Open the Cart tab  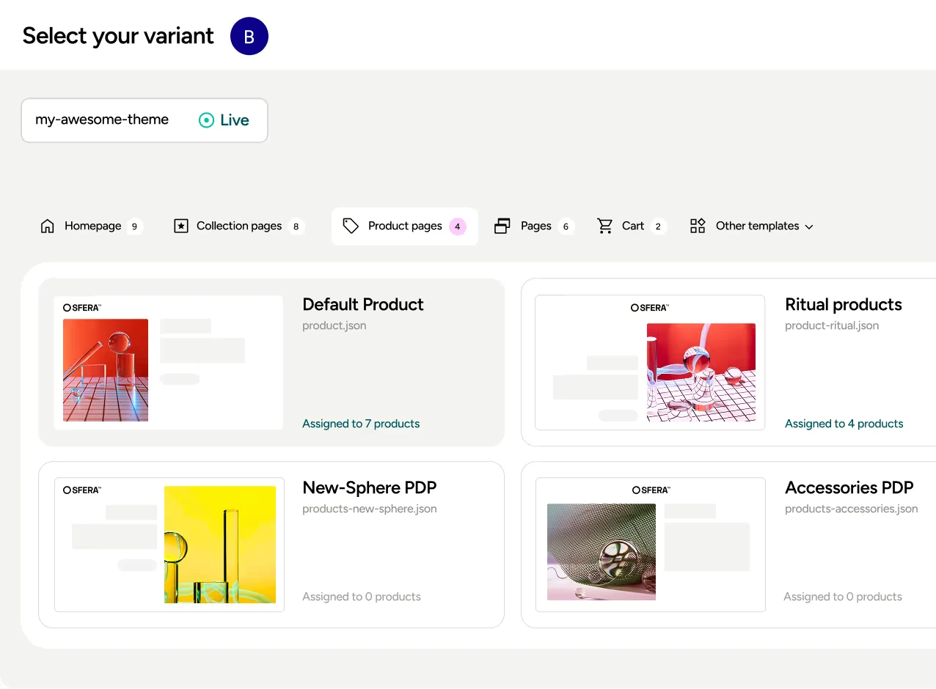click(632, 226)
